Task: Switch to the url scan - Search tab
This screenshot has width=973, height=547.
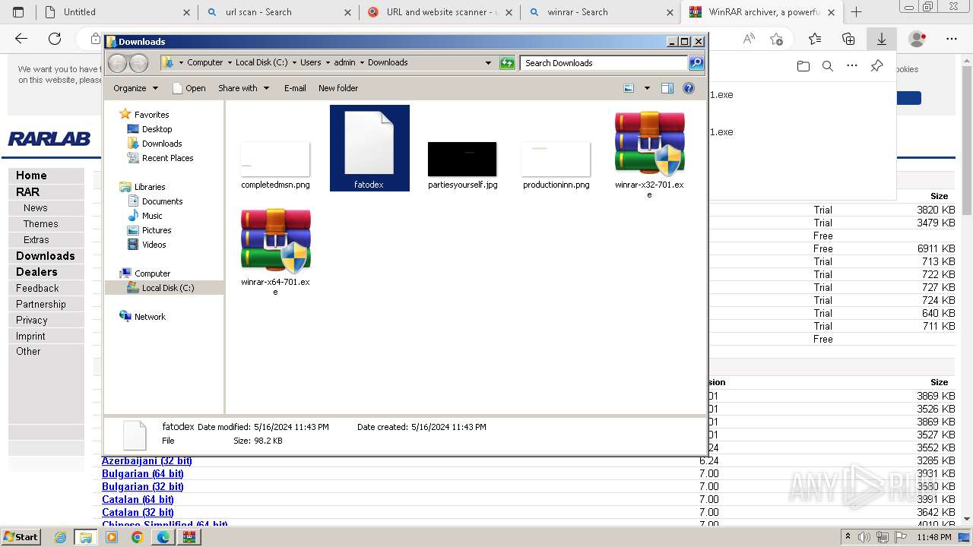Action: pos(277,12)
